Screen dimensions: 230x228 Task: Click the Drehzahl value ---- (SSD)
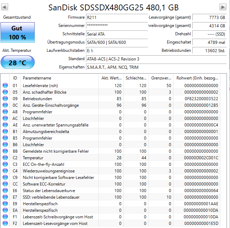[x=210, y=34]
